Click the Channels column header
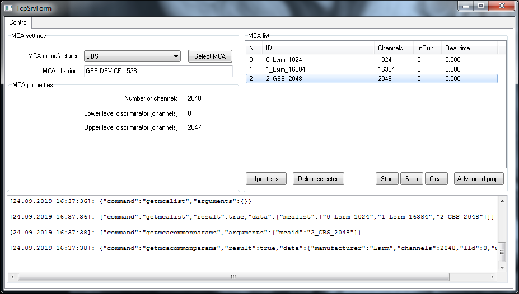 pos(390,48)
